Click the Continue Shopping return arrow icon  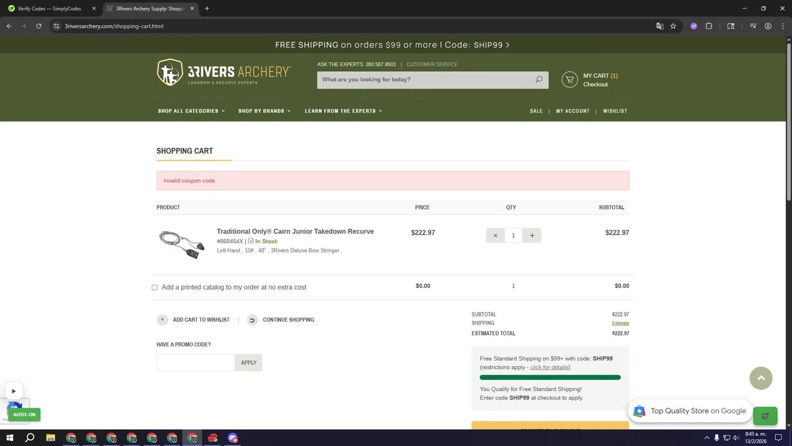pyautogui.click(x=252, y=320)
